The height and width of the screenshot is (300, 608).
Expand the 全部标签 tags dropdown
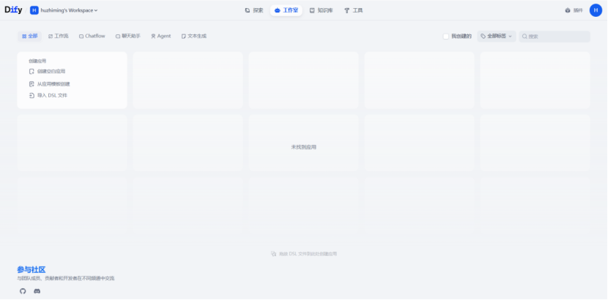click(497, 36)
